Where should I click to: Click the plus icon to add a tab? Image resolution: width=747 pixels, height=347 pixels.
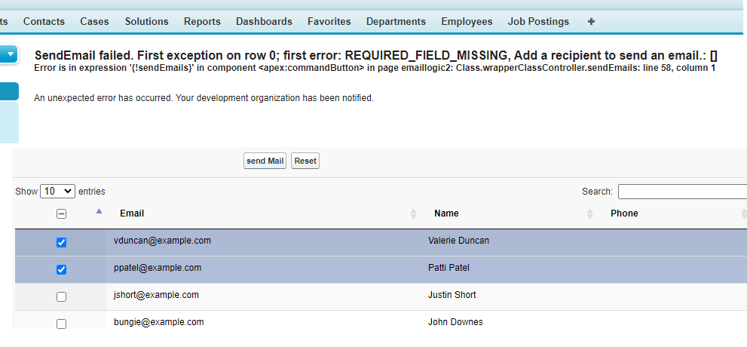click(591, 22)
